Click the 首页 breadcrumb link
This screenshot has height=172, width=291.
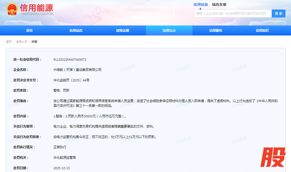pos(9,42)
